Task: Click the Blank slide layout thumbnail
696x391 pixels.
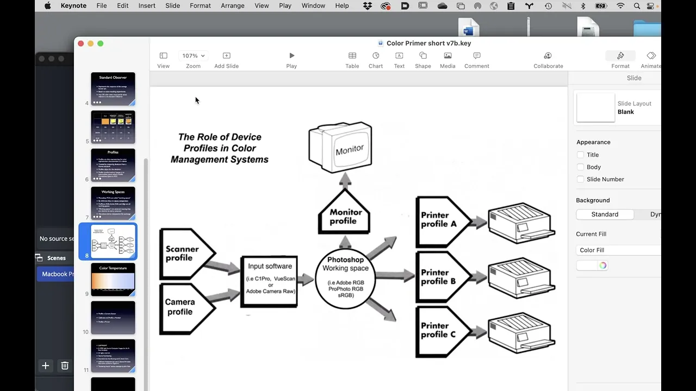Action: [595, 108]
